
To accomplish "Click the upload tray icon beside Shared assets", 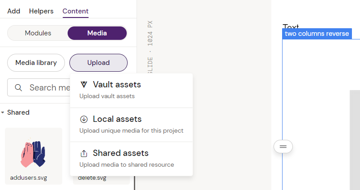I will coord(84,153).
